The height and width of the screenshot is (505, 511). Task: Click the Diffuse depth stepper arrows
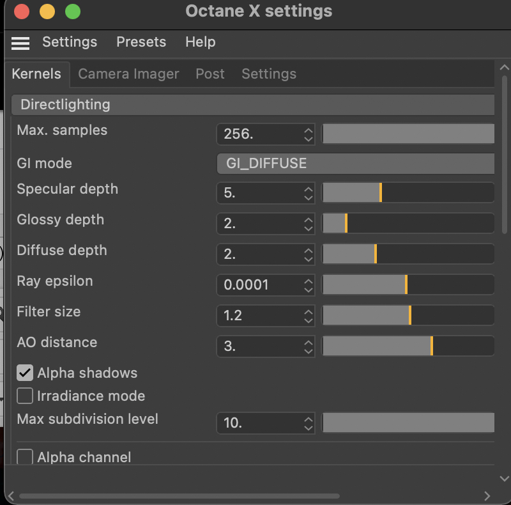309,254
